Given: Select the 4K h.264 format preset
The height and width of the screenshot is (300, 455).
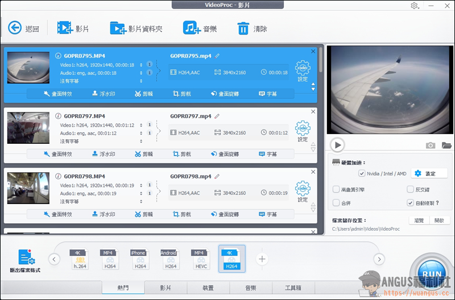Looking at the screenshot, I should 80,259.
